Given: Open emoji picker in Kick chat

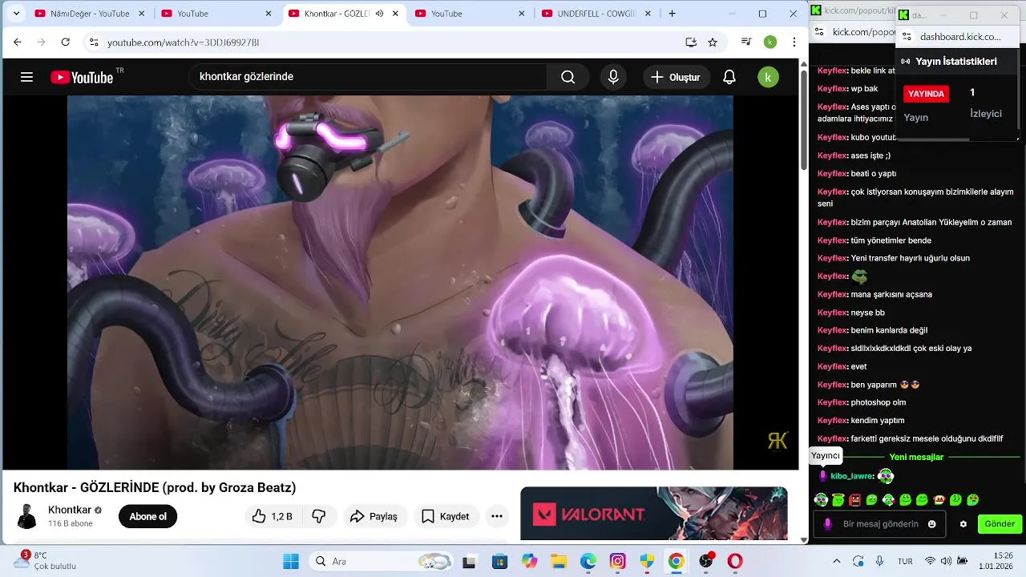Looking at the screenshot, I should tap(931, 524).
